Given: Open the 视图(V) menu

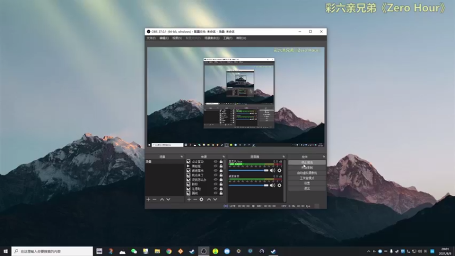Looking at the screenshot, I should click(x=177, y=38).
